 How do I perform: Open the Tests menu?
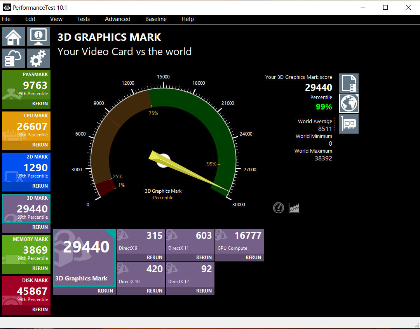pyautogui.click(x=83, y=19)
